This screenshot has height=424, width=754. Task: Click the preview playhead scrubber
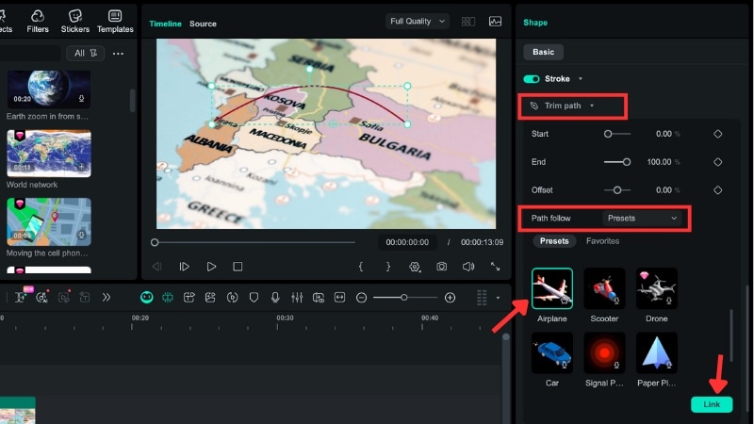tap(155, 242)
